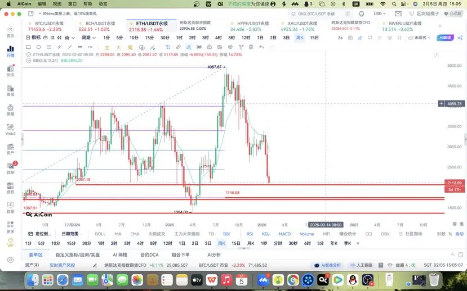
Task: Click the 人工客服 support button
Action: click(361, 265)
